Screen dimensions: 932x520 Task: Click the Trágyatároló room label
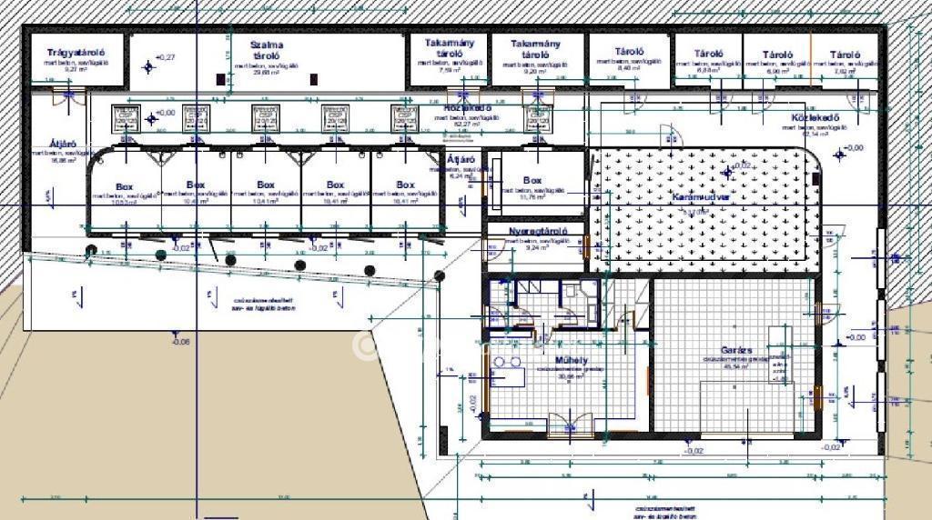76,53
